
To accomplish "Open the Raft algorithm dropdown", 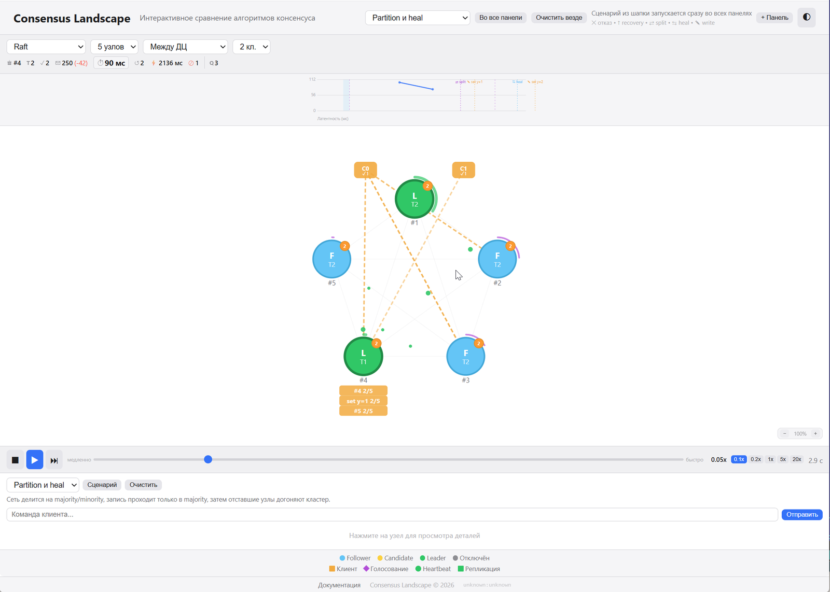I will click(46, 47).
